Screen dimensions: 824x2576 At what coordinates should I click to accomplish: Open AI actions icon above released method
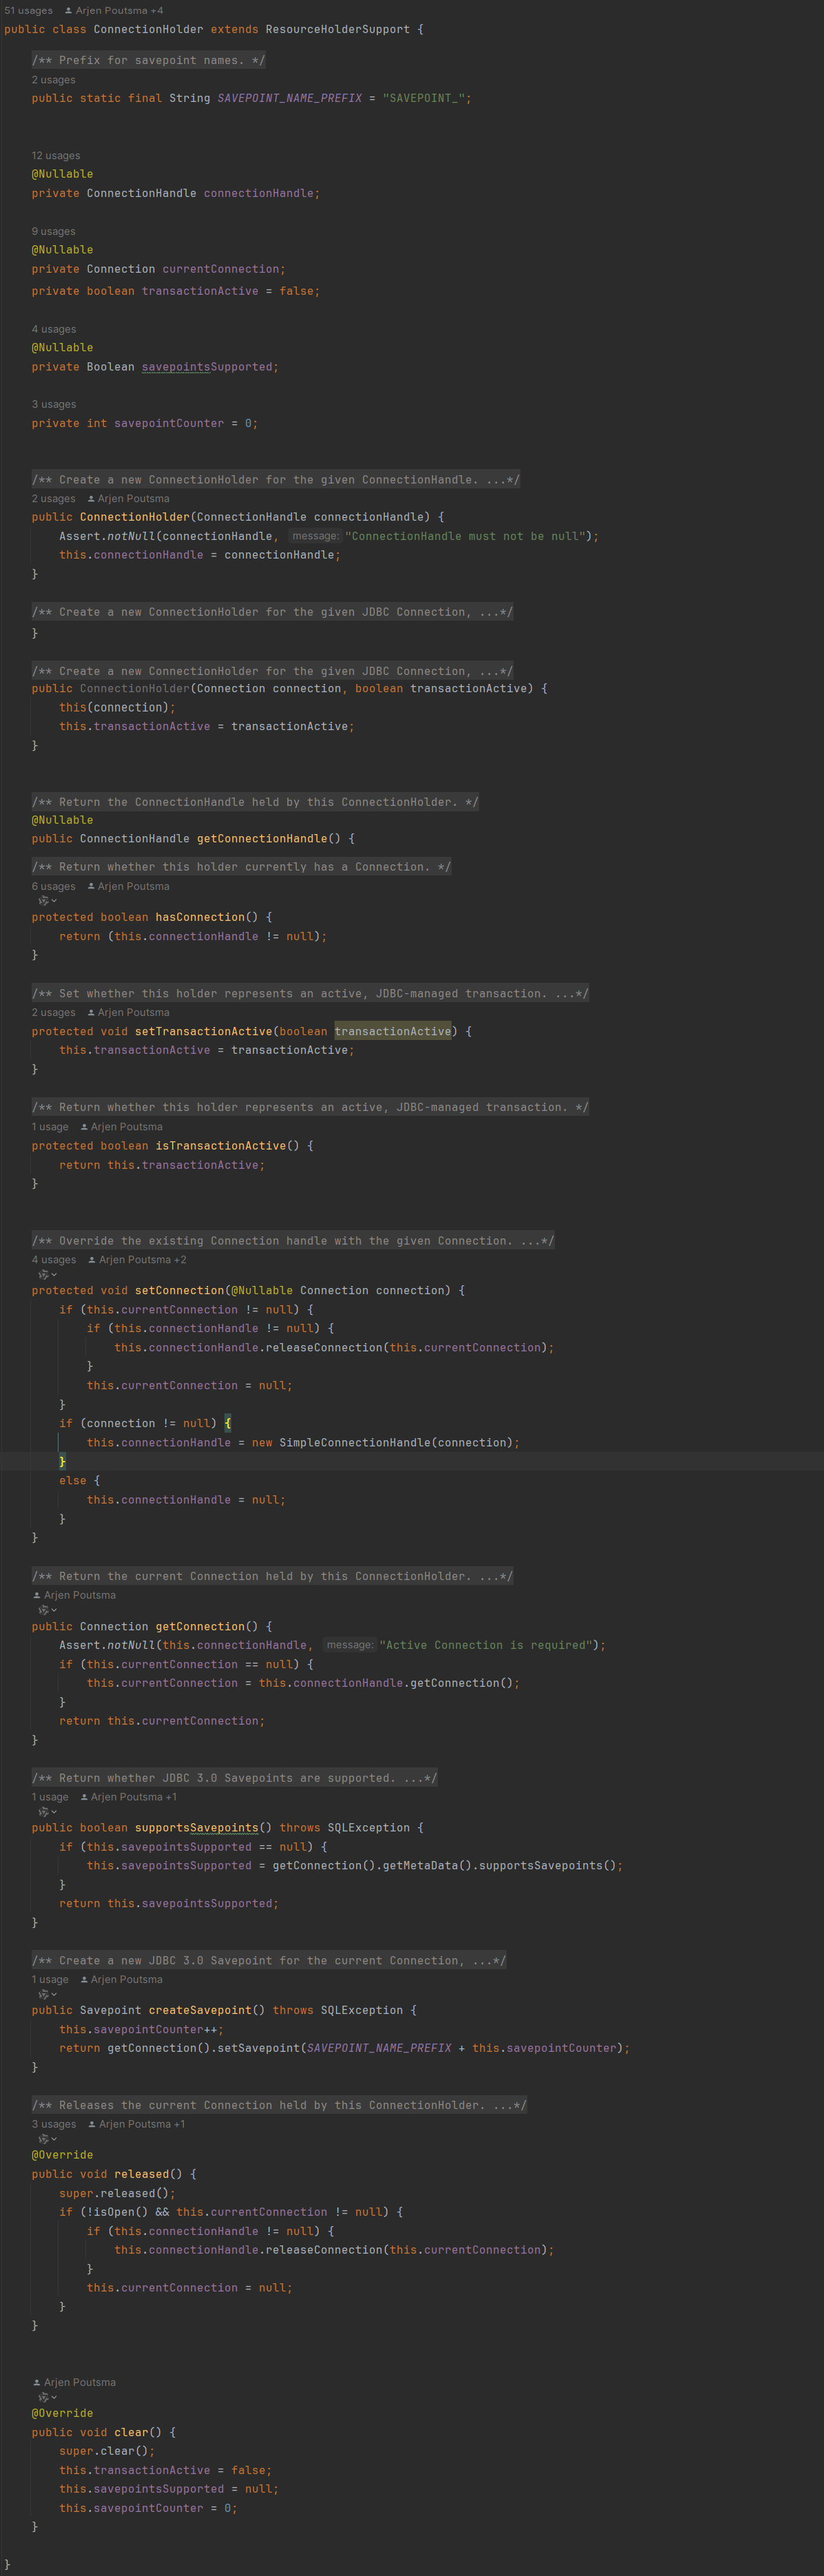click(x=47, y=2139)
